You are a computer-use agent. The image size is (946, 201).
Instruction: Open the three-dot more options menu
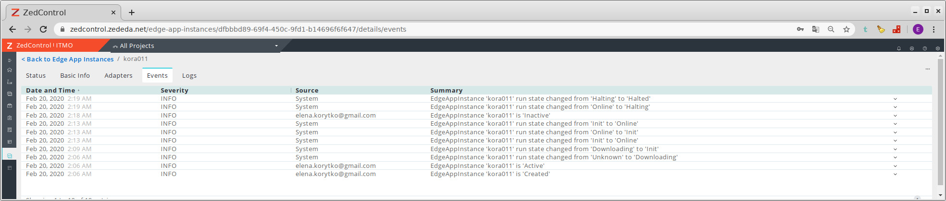(927, 69)
